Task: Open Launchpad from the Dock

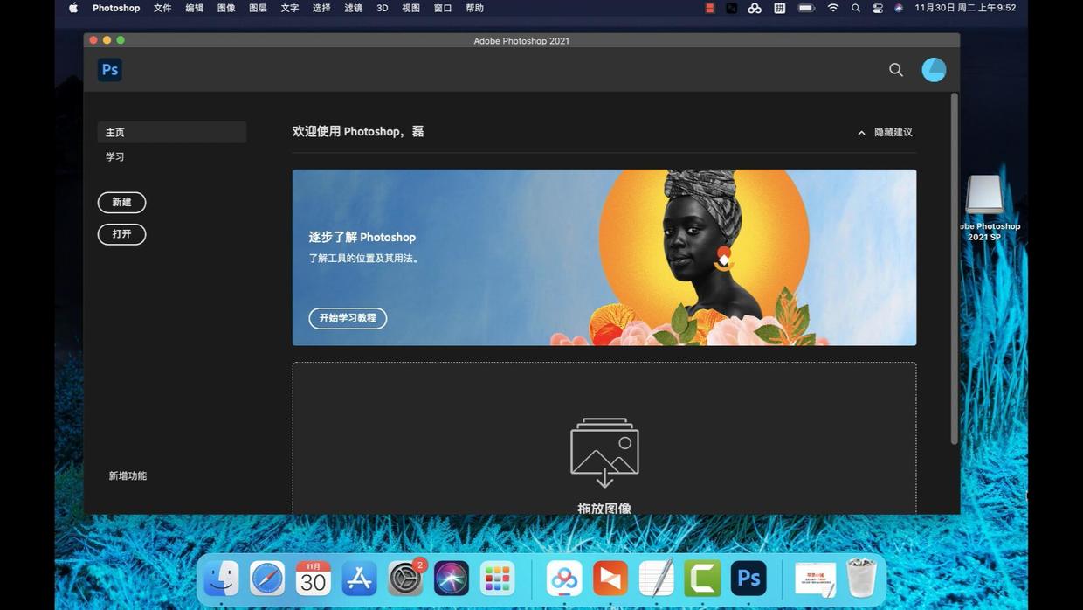Action: [497, 579]
